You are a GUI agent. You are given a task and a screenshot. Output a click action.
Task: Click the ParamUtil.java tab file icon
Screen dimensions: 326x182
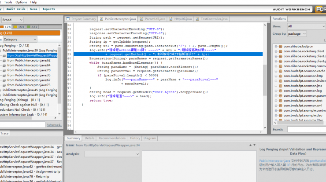point(141,19)
